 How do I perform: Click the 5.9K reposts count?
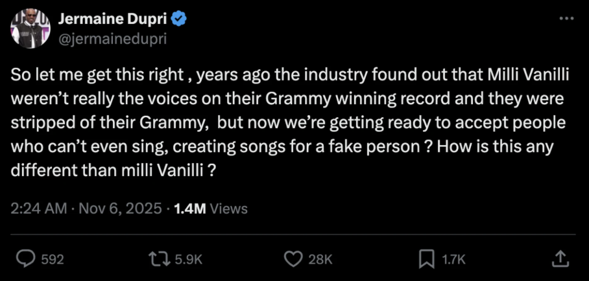(x=190, y=260)
